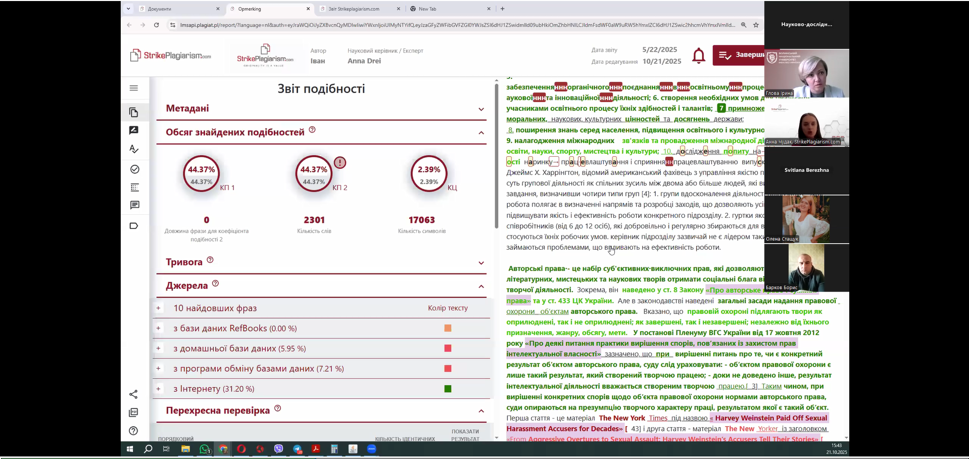This screenshot has width=969, height=459.
Task: Click the circled checkmark sidebar icon
Action: tap(134, 169)
